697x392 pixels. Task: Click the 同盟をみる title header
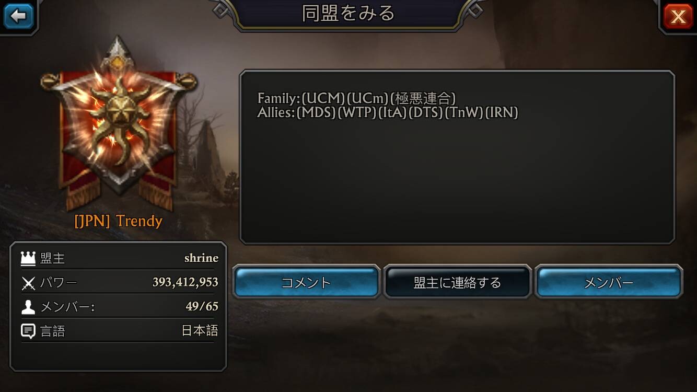(x=348, y=13)
